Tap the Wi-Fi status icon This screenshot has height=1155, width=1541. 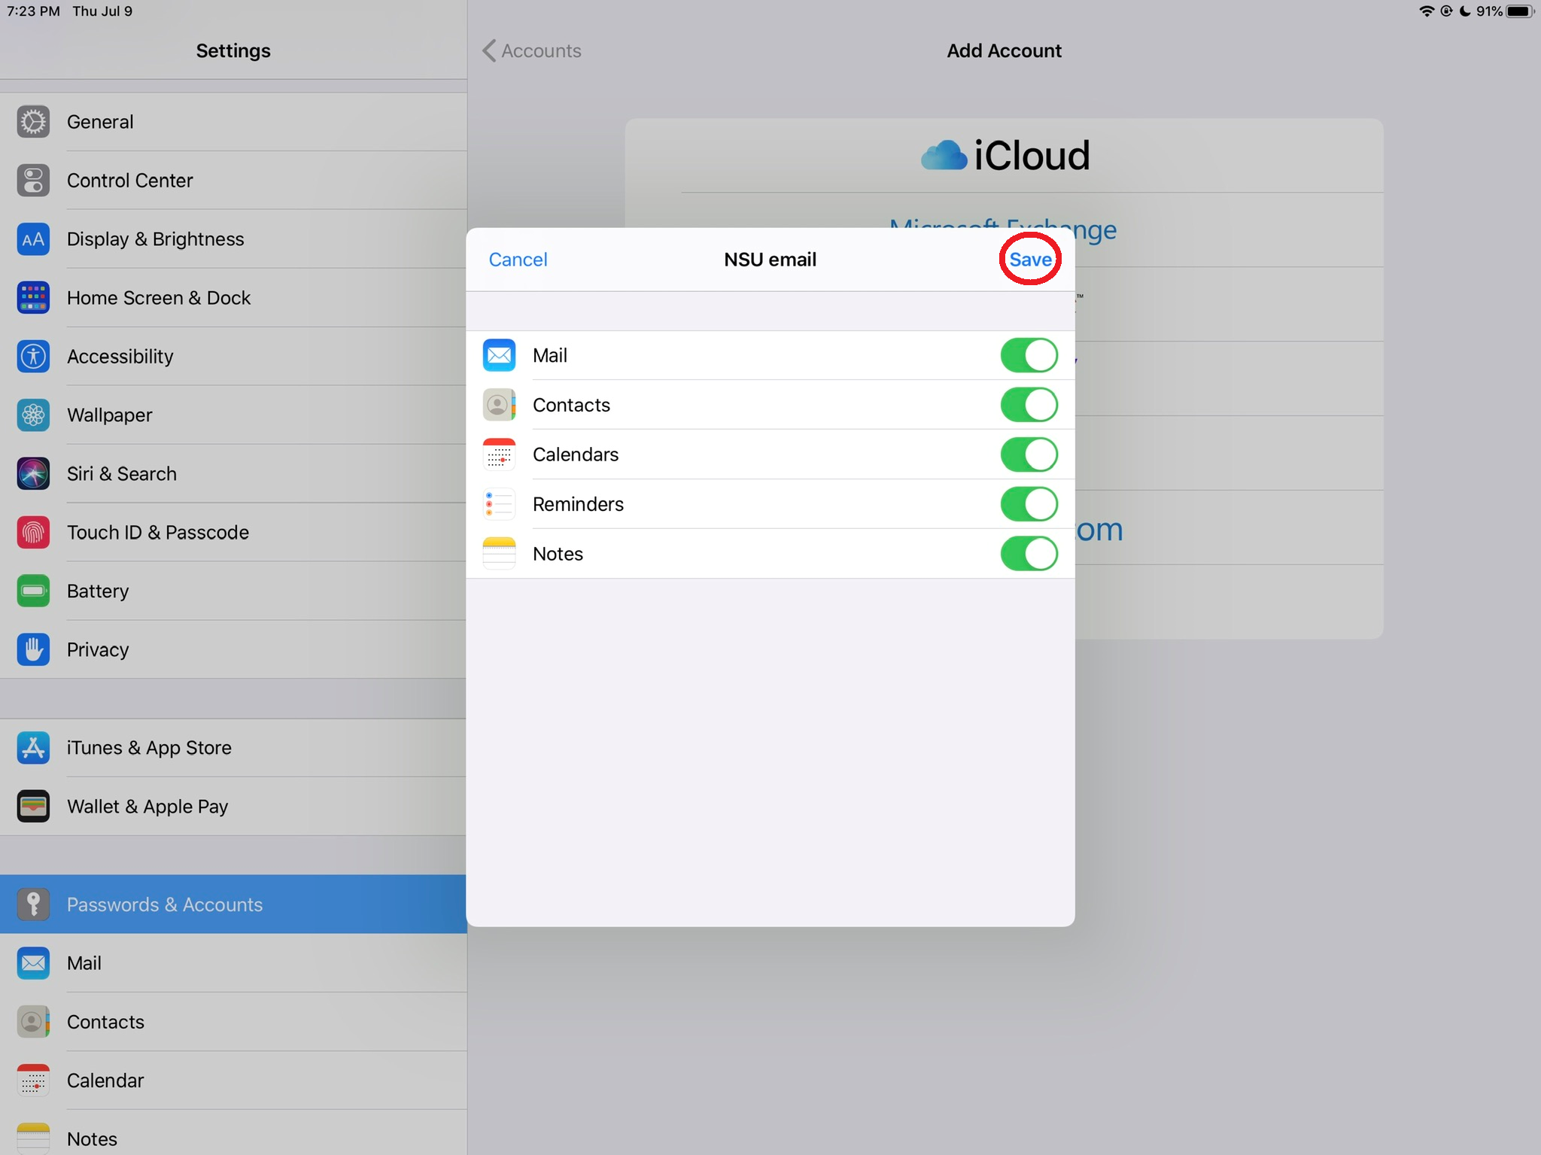1426,11
